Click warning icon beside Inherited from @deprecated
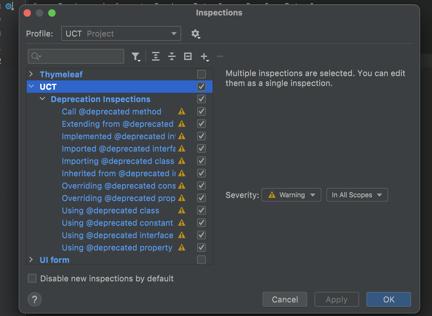The height and width of the screenshot is (316, 432). point(182,173)
